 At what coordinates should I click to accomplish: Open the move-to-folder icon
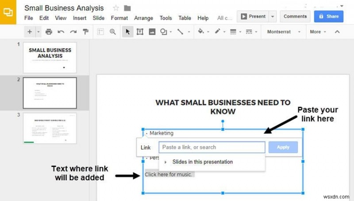(127, 8)
